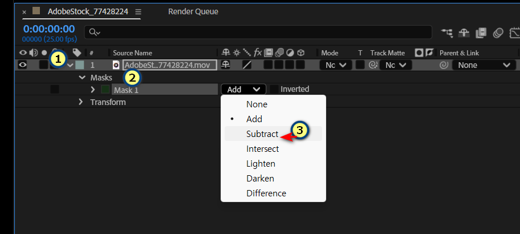Screen dimensions: 520x234
Task: Collapse layer 1 with its twirl-down arrow
Action: click(70, 65)
